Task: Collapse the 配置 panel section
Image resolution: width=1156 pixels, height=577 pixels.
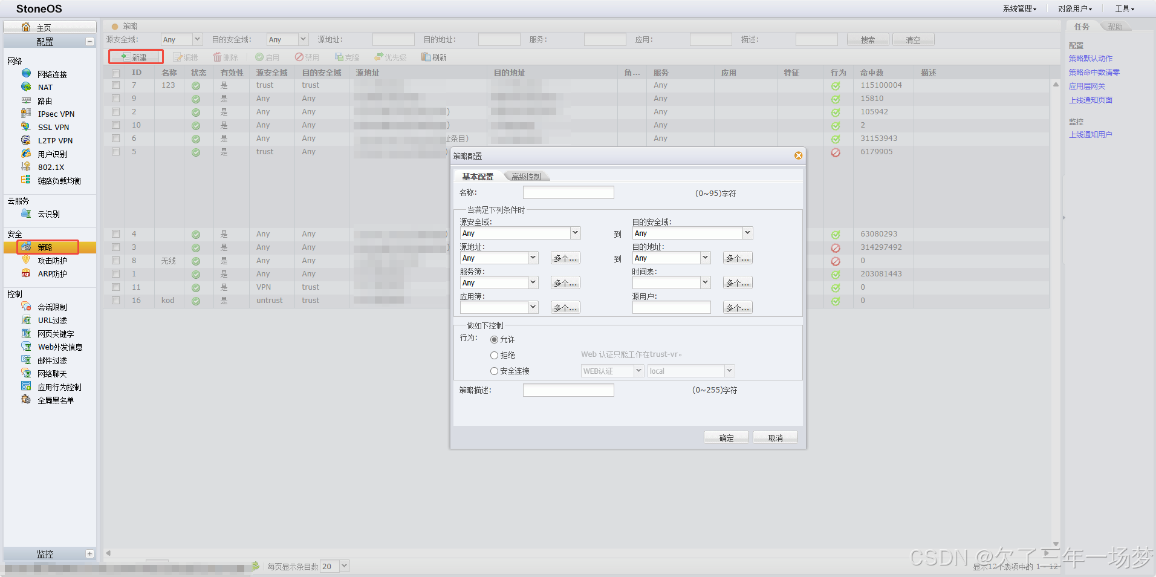Action: click(89, 42)
